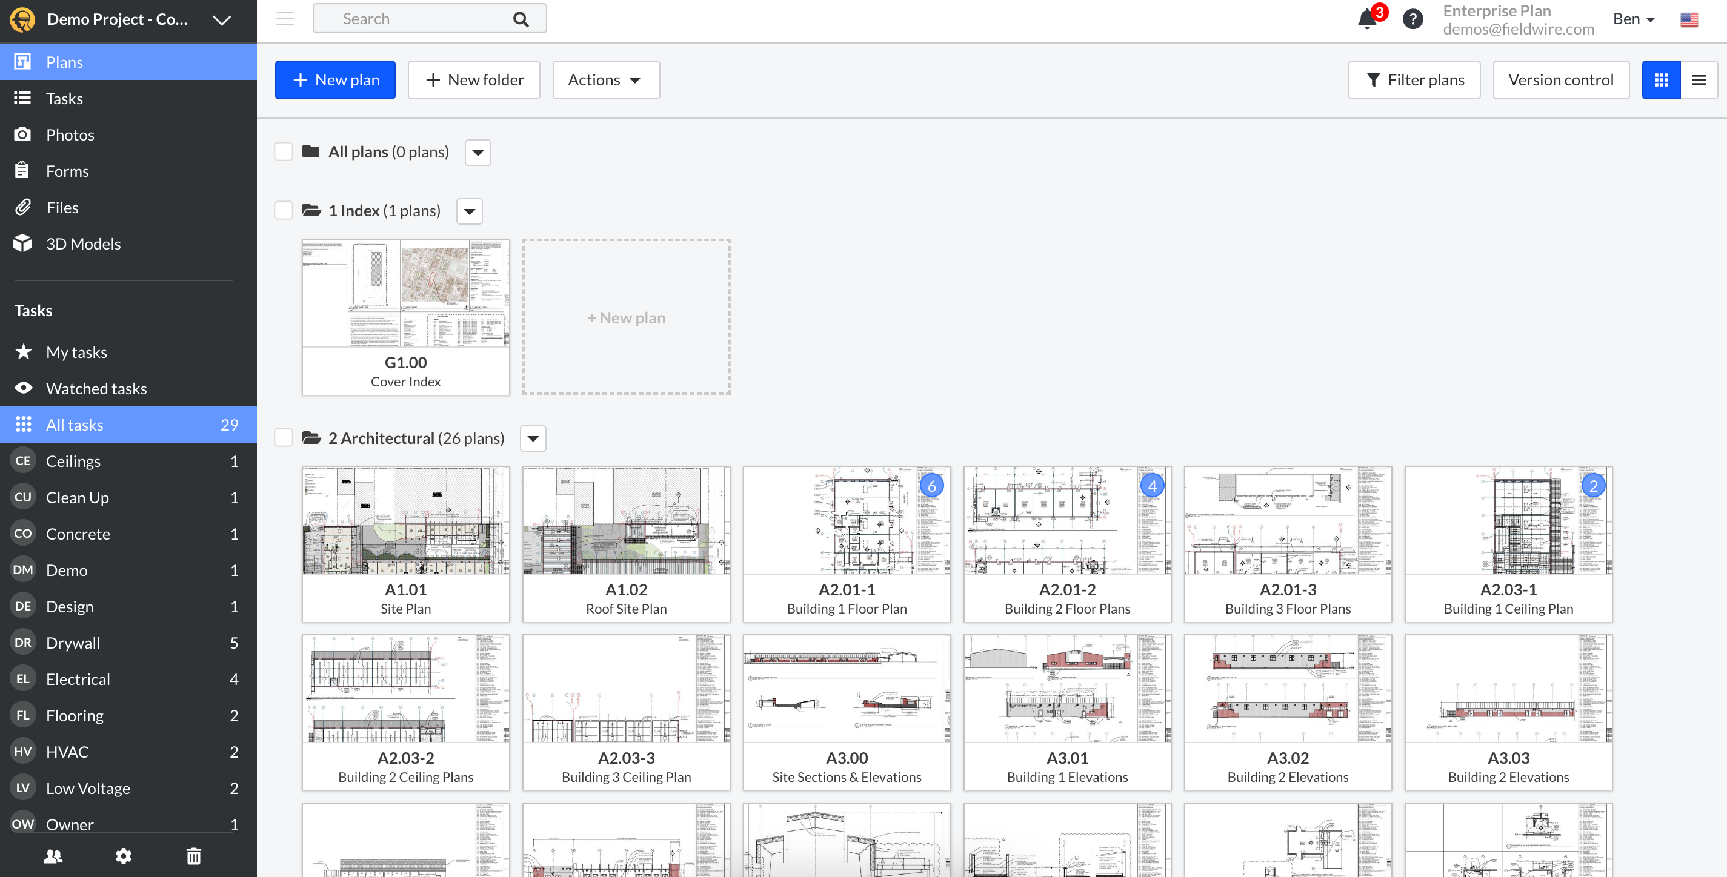Open My tasks in sidebar
1727x877 pixels.
point(76,352)
